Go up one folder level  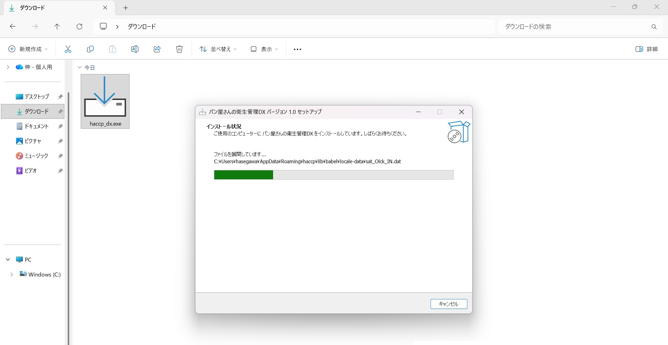coord(57,27)
